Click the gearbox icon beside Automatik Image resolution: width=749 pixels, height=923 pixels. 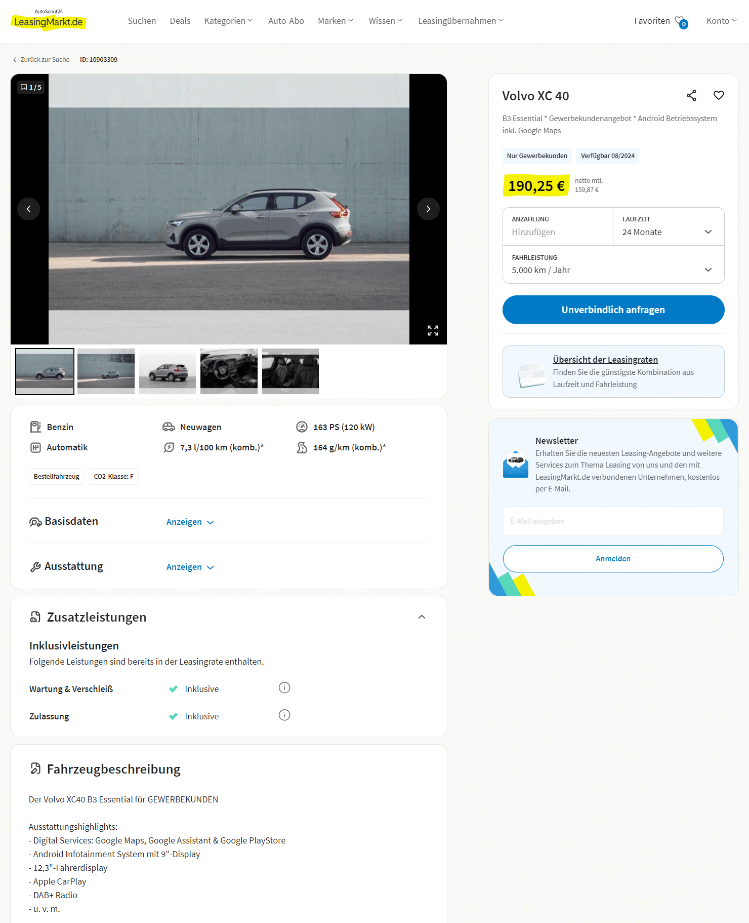pyautogui.click(x=35, y=447)
